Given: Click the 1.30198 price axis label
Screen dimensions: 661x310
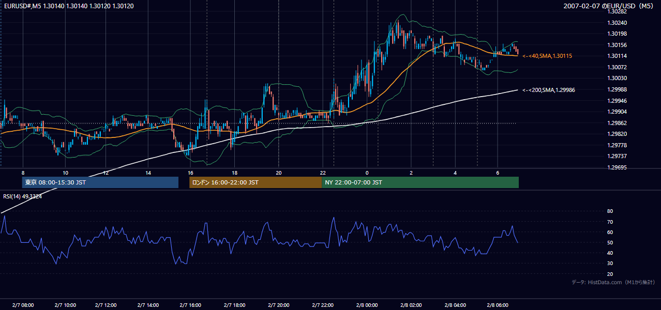Looking at the screenshot, I should click(x=617, y=34).
